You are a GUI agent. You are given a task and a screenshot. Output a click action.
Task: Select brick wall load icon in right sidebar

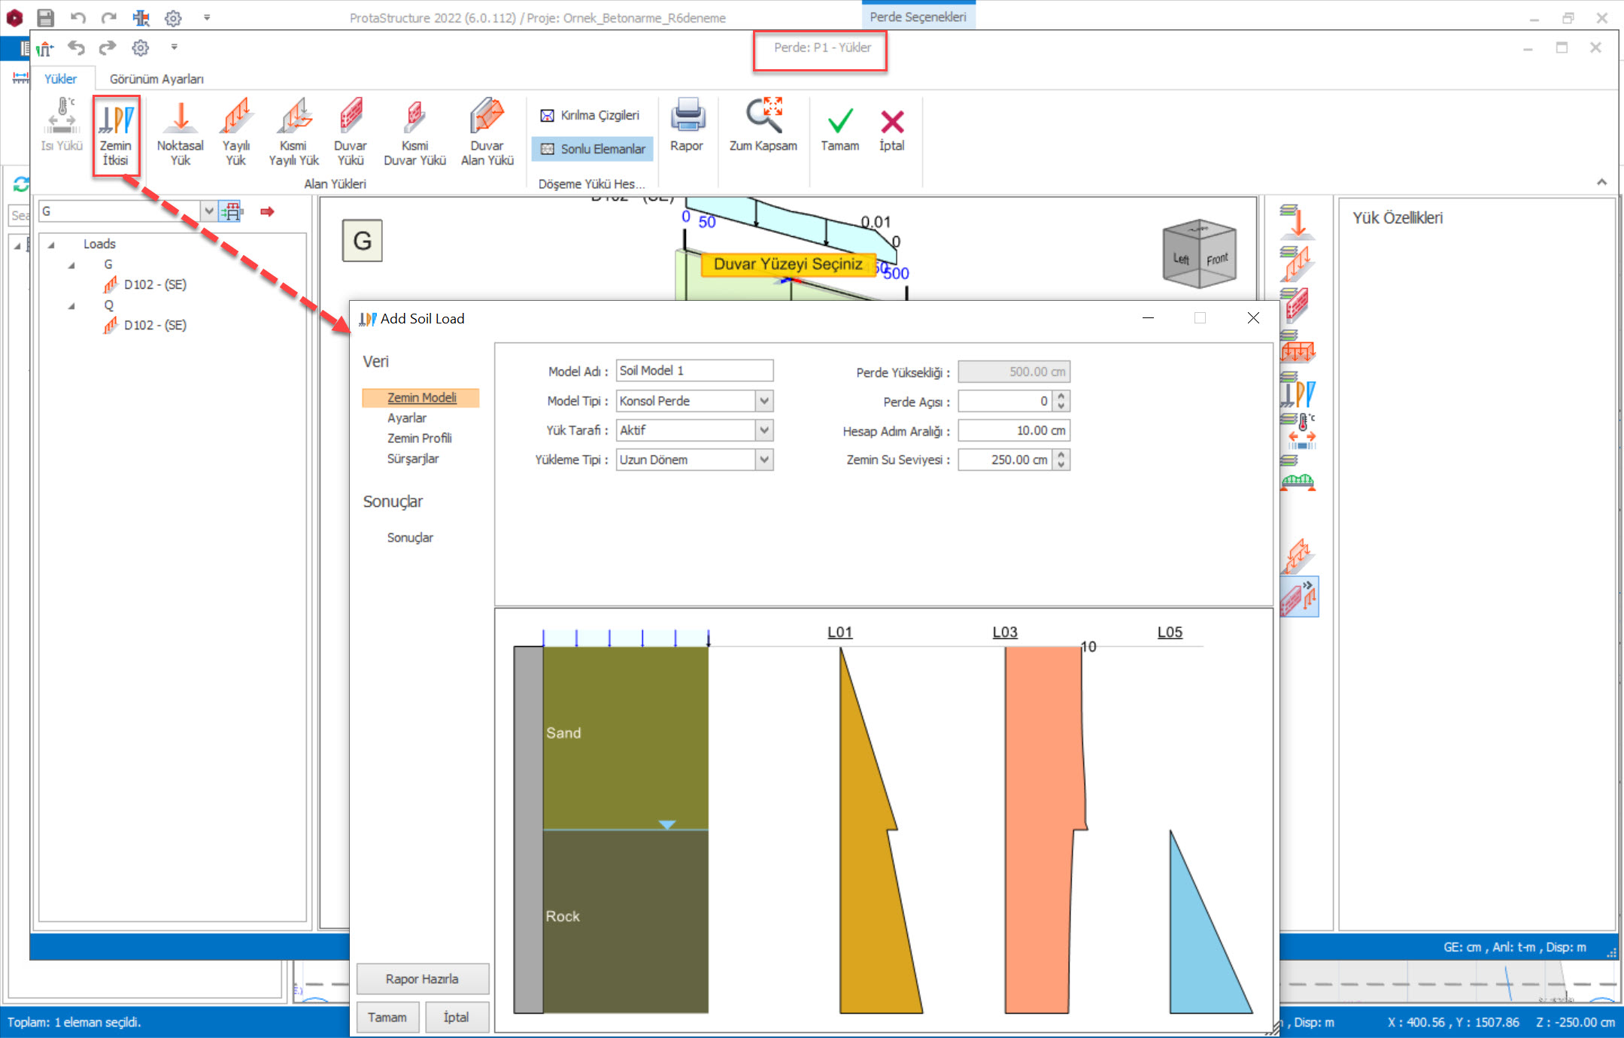pos(1297,305)
